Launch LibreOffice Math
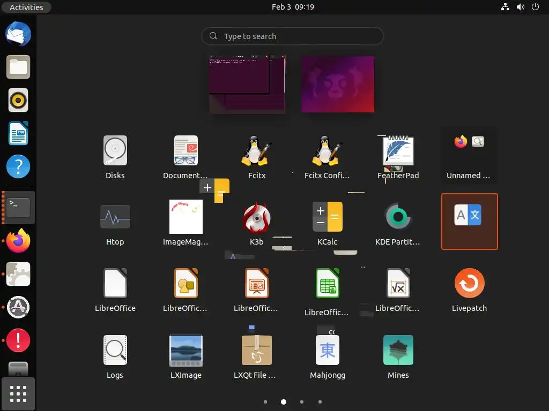The height and width of the screenshot is (411, 549). tap(398, 290)
